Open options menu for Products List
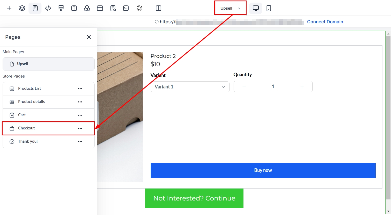Image resolution: width=391 pixels, height=215 pixels. coord(80,89)
